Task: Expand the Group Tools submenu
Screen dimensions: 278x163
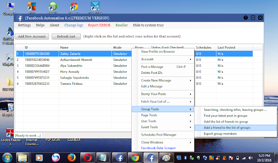Action: click(x=163, y=109)
